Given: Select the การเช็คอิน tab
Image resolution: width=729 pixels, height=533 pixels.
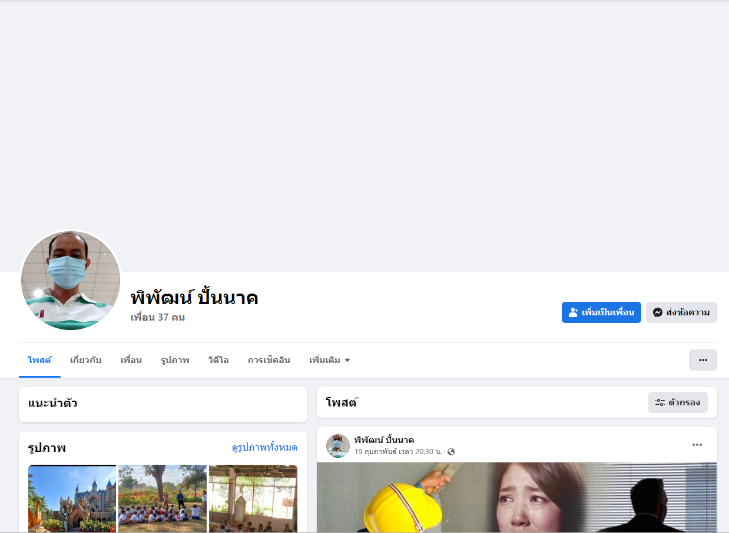Looking at the screenshot, I should tap(269, 360).
